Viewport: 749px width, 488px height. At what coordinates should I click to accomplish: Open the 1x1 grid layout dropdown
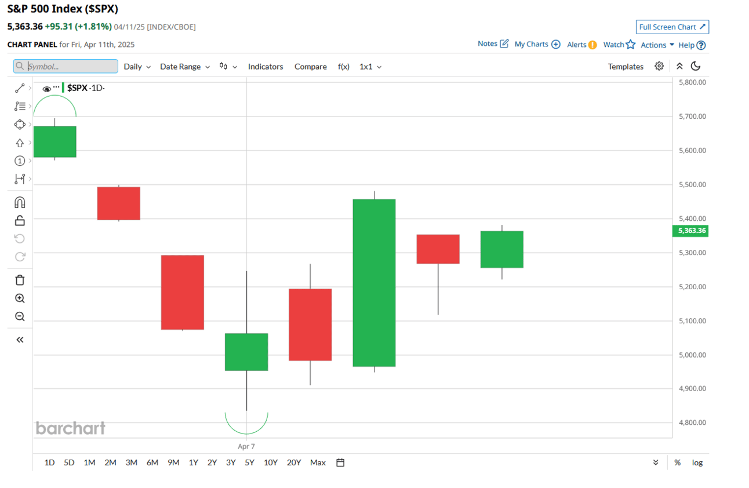pos(370,67)
